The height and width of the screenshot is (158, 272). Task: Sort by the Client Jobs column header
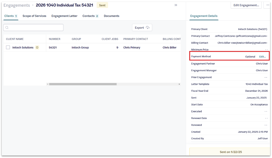(110, 39)
